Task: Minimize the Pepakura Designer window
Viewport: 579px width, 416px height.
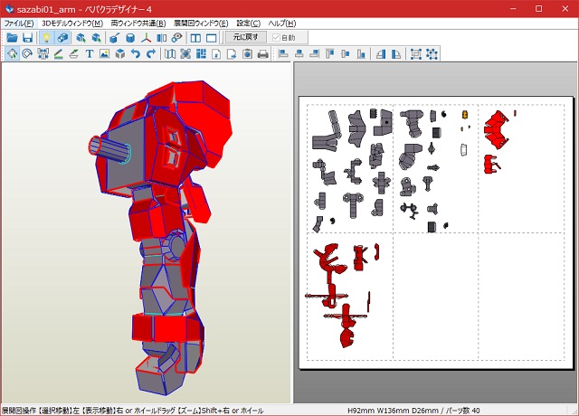Action: coord(513,8)
